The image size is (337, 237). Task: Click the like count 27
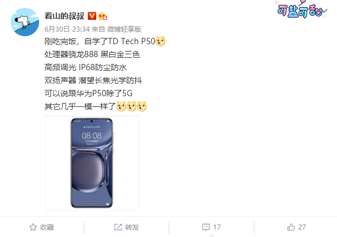(302, 227)
